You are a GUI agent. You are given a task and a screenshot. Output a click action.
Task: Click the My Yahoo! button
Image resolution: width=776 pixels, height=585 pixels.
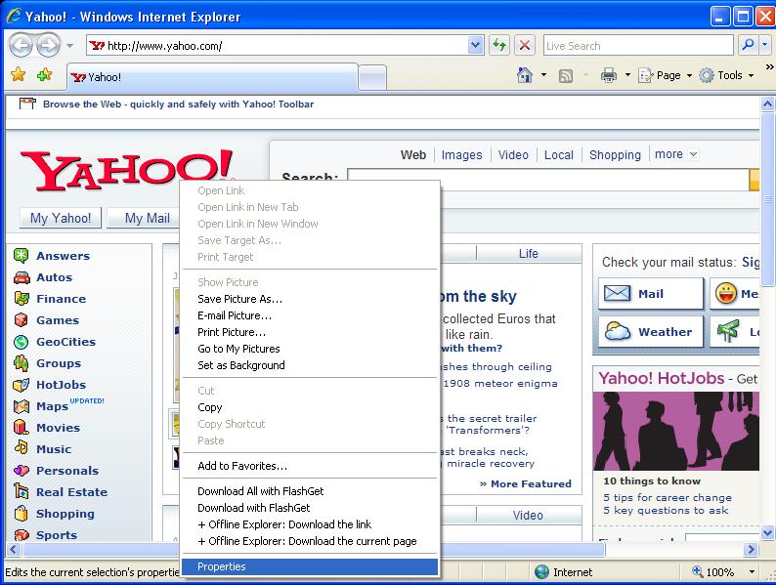click(61, 218)
